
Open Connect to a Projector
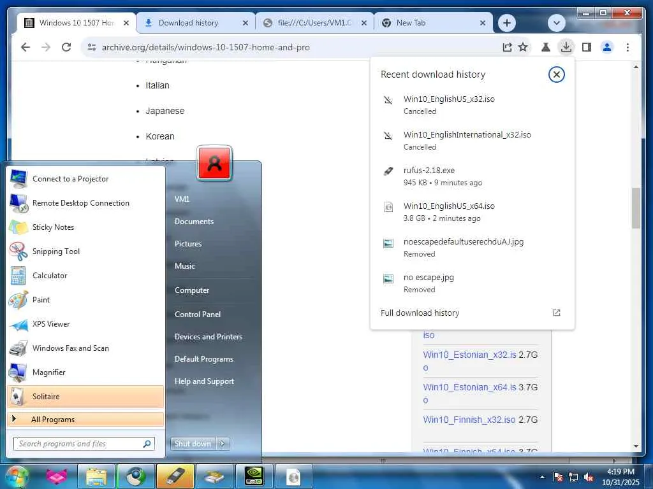click(x=85, y=179)
